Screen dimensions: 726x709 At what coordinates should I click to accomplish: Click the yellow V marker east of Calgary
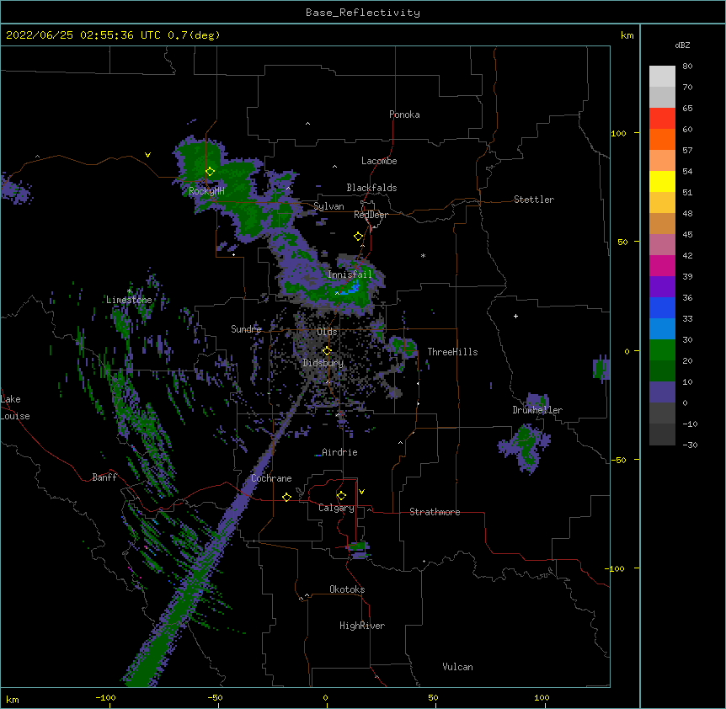click(x=361, y=492)
